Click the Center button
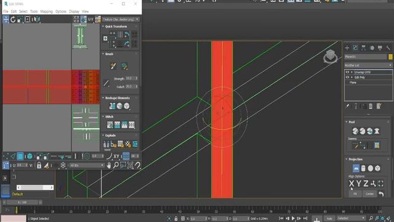The width and height of the screenshot is (394, 222). point(369,194)
